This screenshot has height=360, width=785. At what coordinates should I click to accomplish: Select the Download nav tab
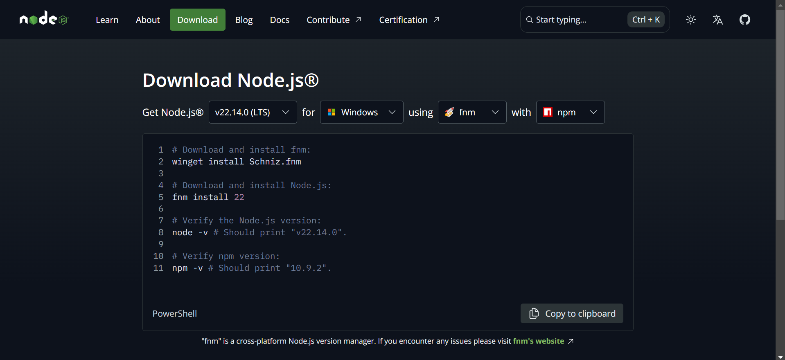coord(198,20)
